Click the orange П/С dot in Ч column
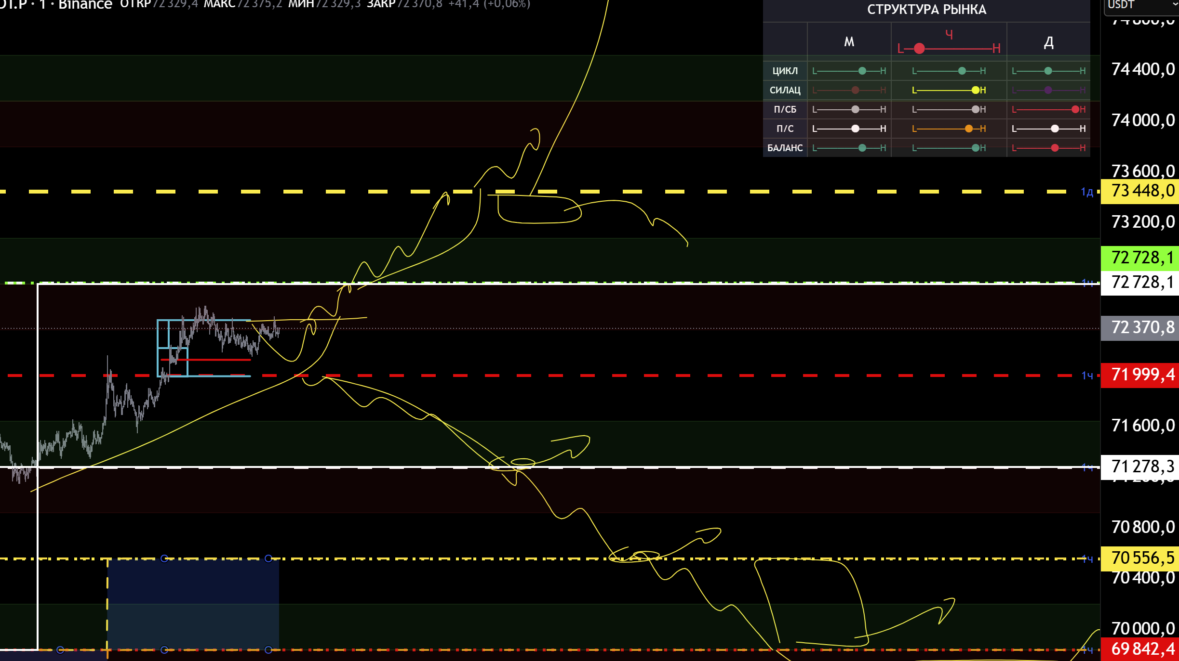The height and width of the screenshot is (661, 1179). coord(969,129)
